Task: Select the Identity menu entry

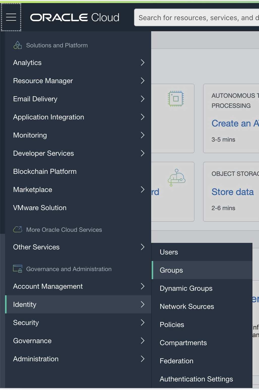Action: [78, 304]
